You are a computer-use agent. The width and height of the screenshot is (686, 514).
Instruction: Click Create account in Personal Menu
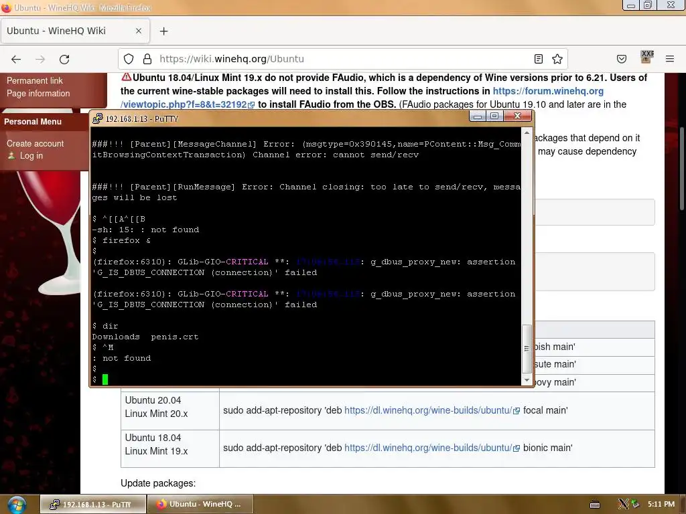coord(35,143)
